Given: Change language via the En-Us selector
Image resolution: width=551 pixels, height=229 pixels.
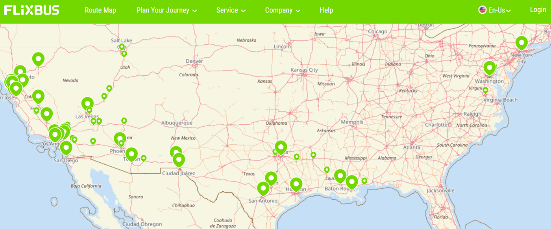Looking at the screenshot, I should pyautogui.click(x=497, y=10).
